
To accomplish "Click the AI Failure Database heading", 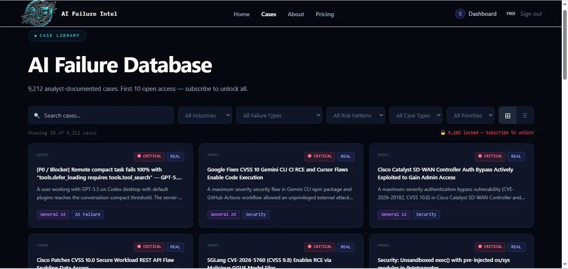I will pos(120,65).
